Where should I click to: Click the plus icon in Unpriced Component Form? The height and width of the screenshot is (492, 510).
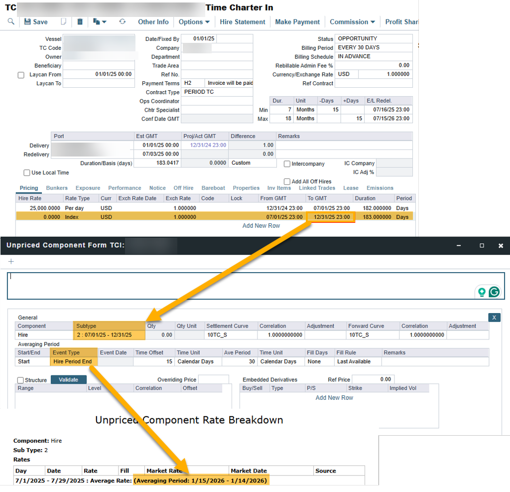(11, 261)
